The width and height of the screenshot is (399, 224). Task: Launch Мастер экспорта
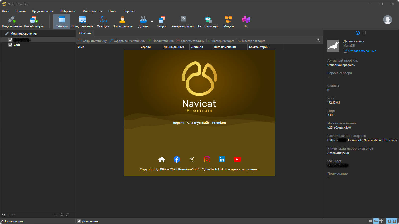pos(251,41)
